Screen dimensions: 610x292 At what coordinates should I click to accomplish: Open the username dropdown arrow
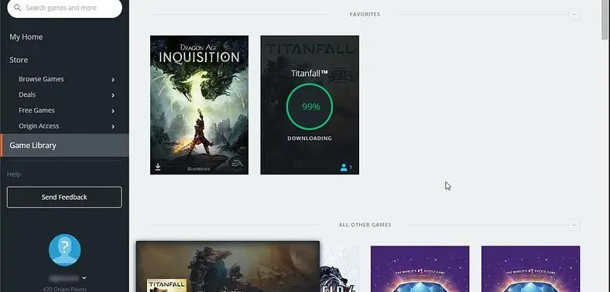tap(84, 278)
